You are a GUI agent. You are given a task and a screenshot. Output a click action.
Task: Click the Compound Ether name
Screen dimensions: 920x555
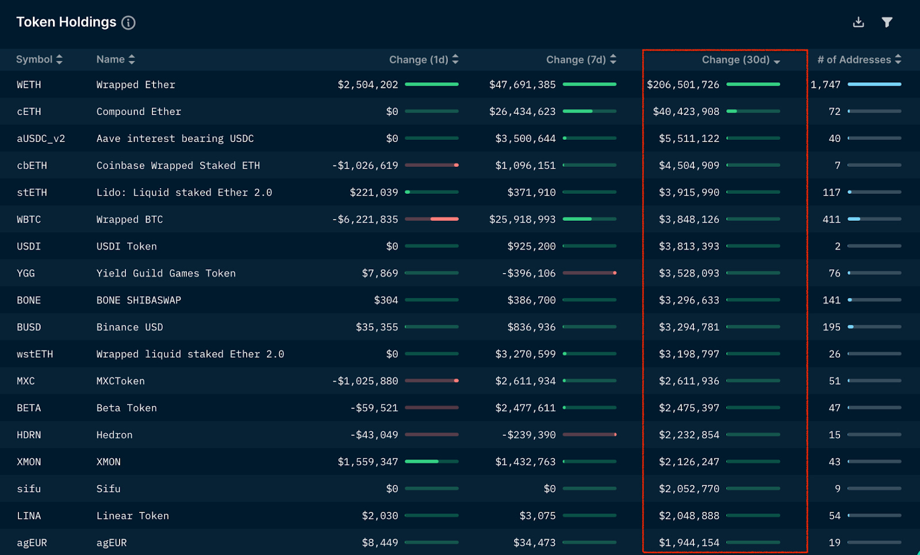pyautogui.click(x=139, y=112)
